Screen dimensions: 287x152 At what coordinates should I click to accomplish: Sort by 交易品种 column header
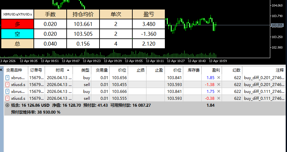(x=16, y=70)
